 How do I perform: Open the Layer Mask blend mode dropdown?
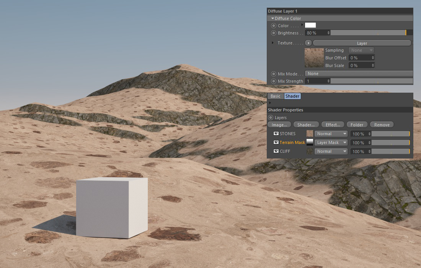point(331,142)
